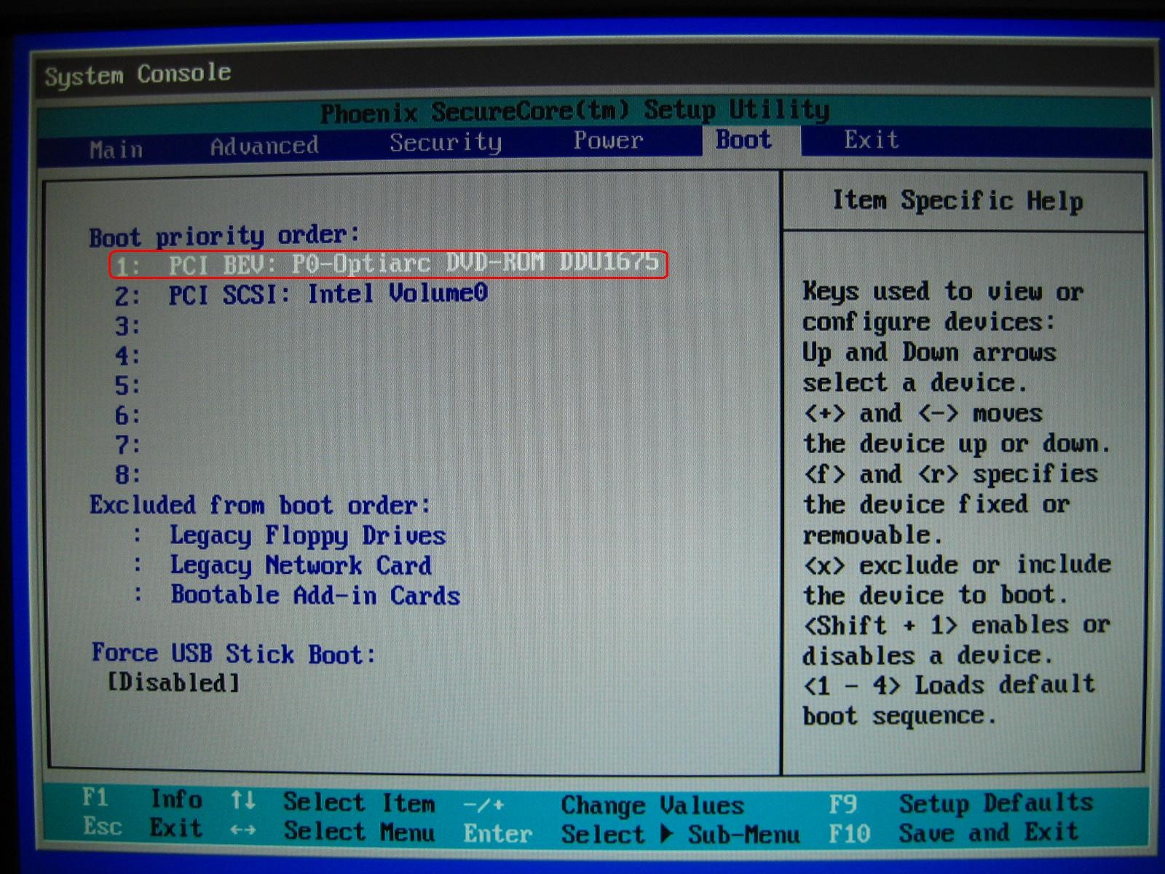
Task: Click the Force USB Stick Boot label
Action: pyautogui.click(x=234, y=653)
